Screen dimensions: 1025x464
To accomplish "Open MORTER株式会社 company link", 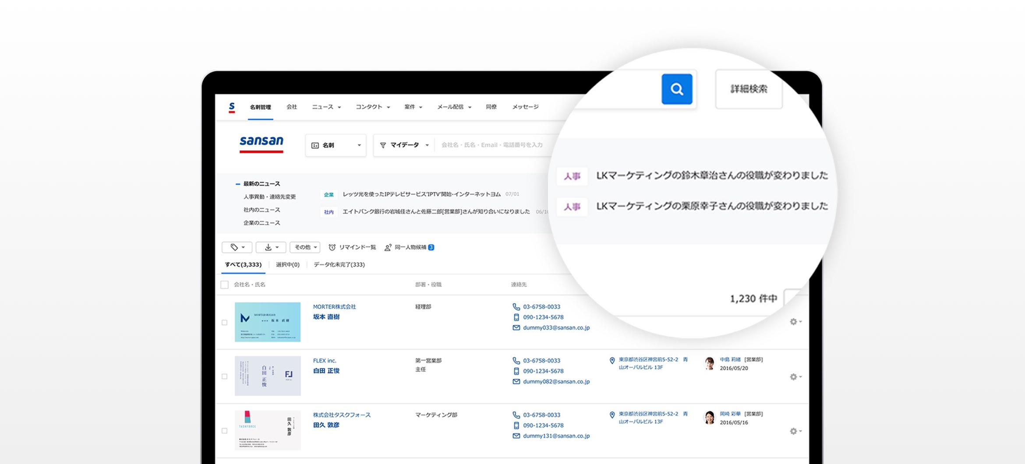I will [334, 307].
